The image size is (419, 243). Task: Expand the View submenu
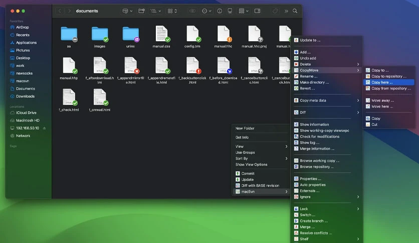(x=261, y=147)
